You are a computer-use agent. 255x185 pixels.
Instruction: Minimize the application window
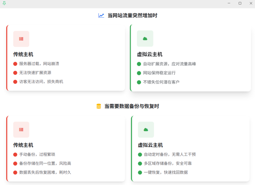point(229,3)
